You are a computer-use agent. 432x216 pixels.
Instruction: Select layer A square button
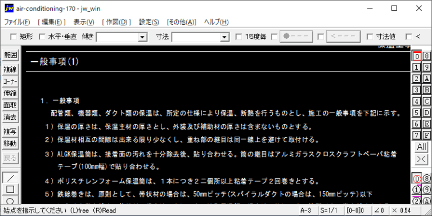(427, 79)
